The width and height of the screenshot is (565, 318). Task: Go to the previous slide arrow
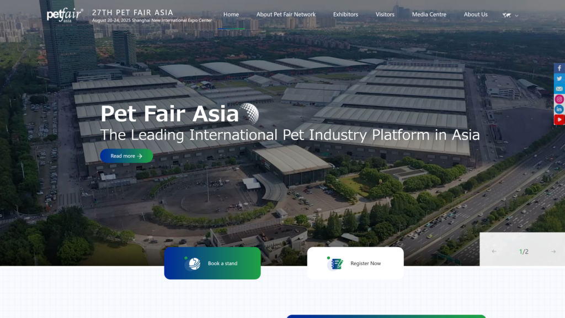coord(494,252)
